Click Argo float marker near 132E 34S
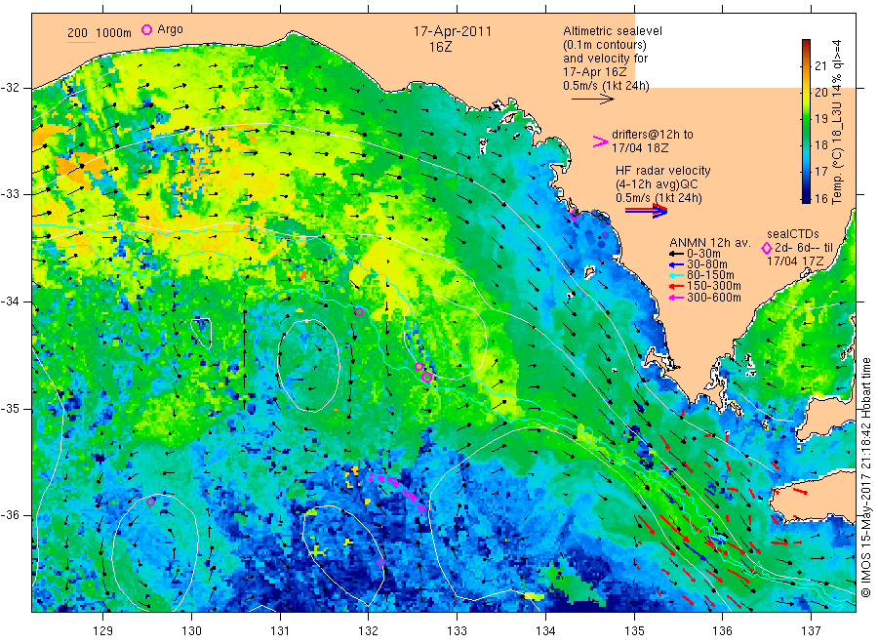 359,312
